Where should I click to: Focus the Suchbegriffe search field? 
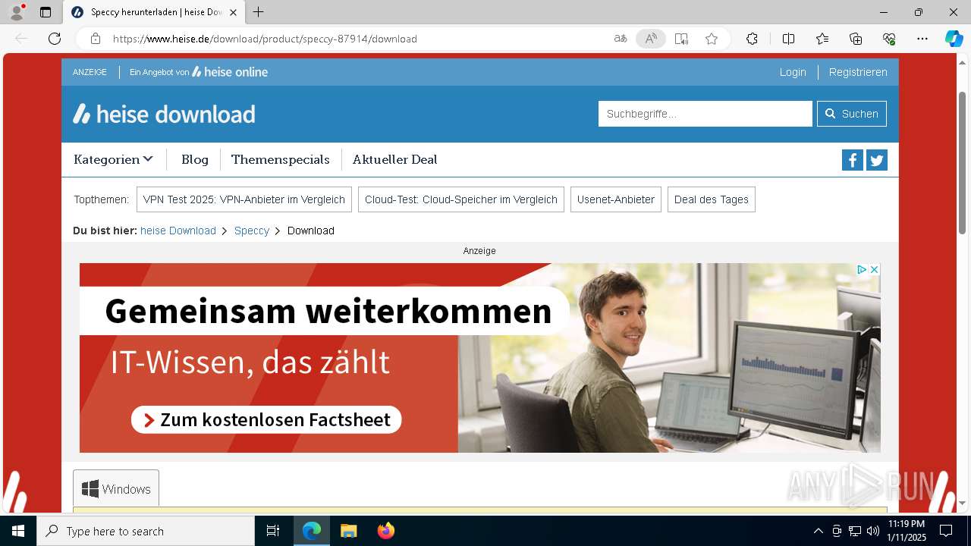coord(705,114)
